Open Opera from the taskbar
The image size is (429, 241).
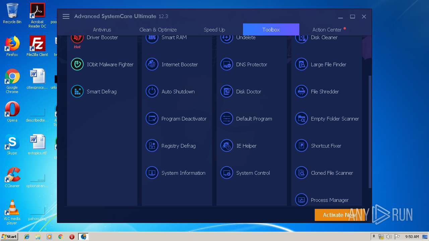pos(72,237)
